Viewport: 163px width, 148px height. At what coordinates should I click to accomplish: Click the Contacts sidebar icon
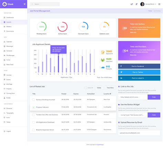click(x=4, y=51)
